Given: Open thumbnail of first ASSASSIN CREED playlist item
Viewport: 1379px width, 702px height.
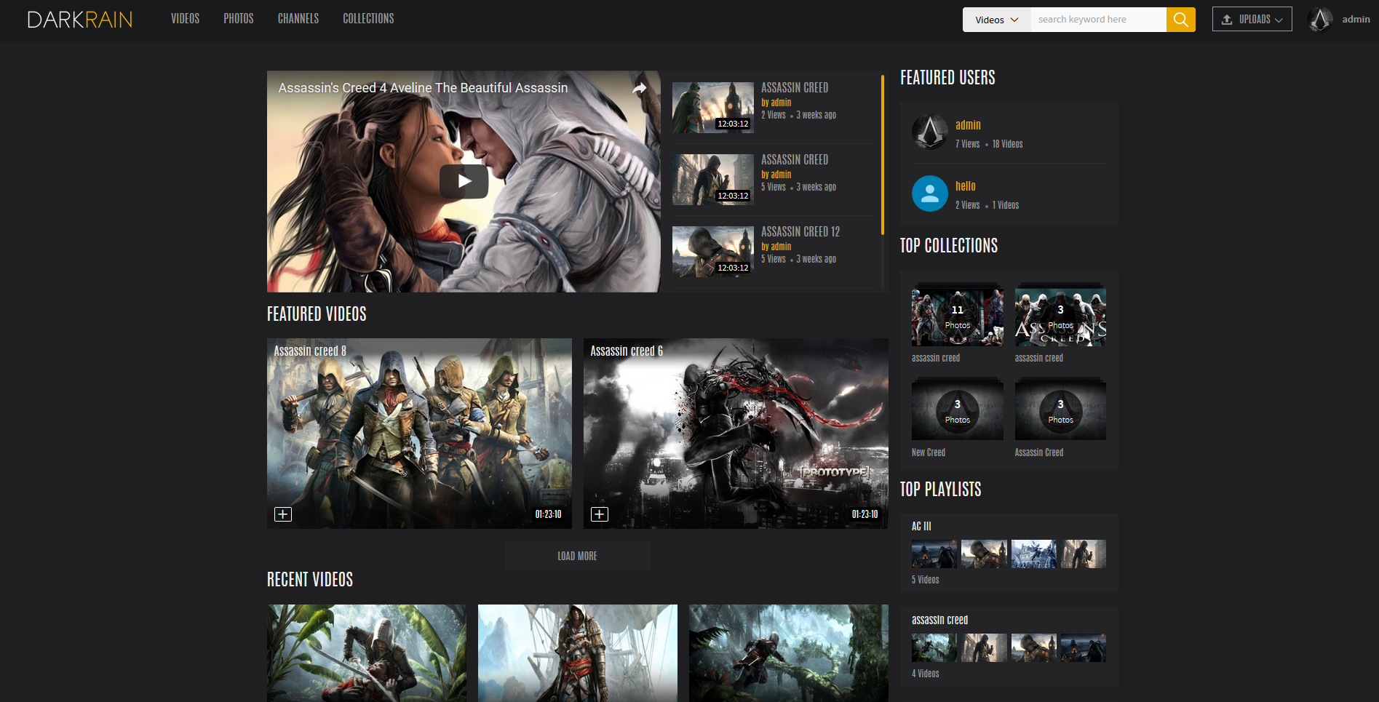Looking at the screenshot, I should point(713,108).
